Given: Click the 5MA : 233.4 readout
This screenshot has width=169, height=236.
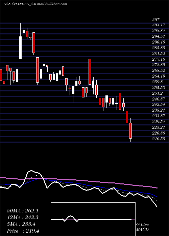Looking at the screenshot, I should point(21,224).
